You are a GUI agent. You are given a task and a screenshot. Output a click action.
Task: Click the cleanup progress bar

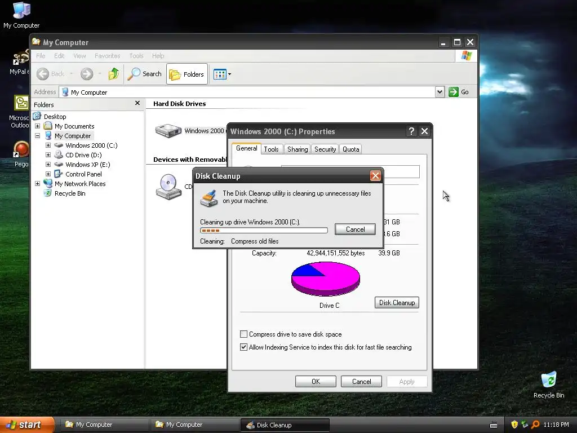[x=264, y=230]
